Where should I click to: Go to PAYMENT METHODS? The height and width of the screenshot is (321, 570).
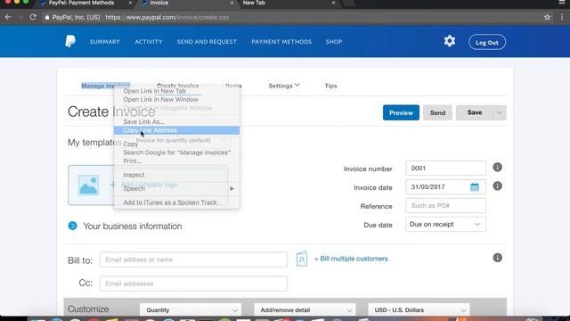coord(281,42)
